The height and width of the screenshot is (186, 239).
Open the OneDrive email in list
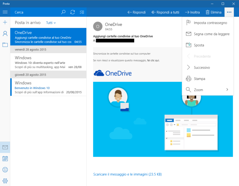click(48, 37)
